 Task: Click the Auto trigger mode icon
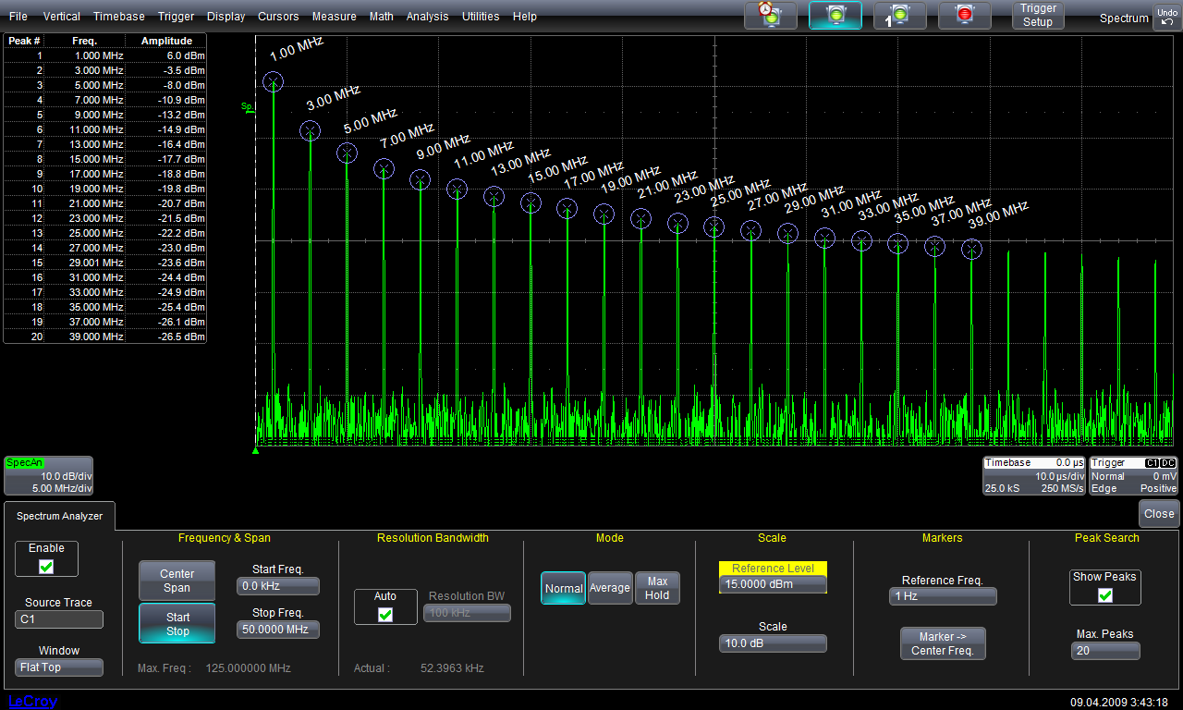tap(770, 16)
